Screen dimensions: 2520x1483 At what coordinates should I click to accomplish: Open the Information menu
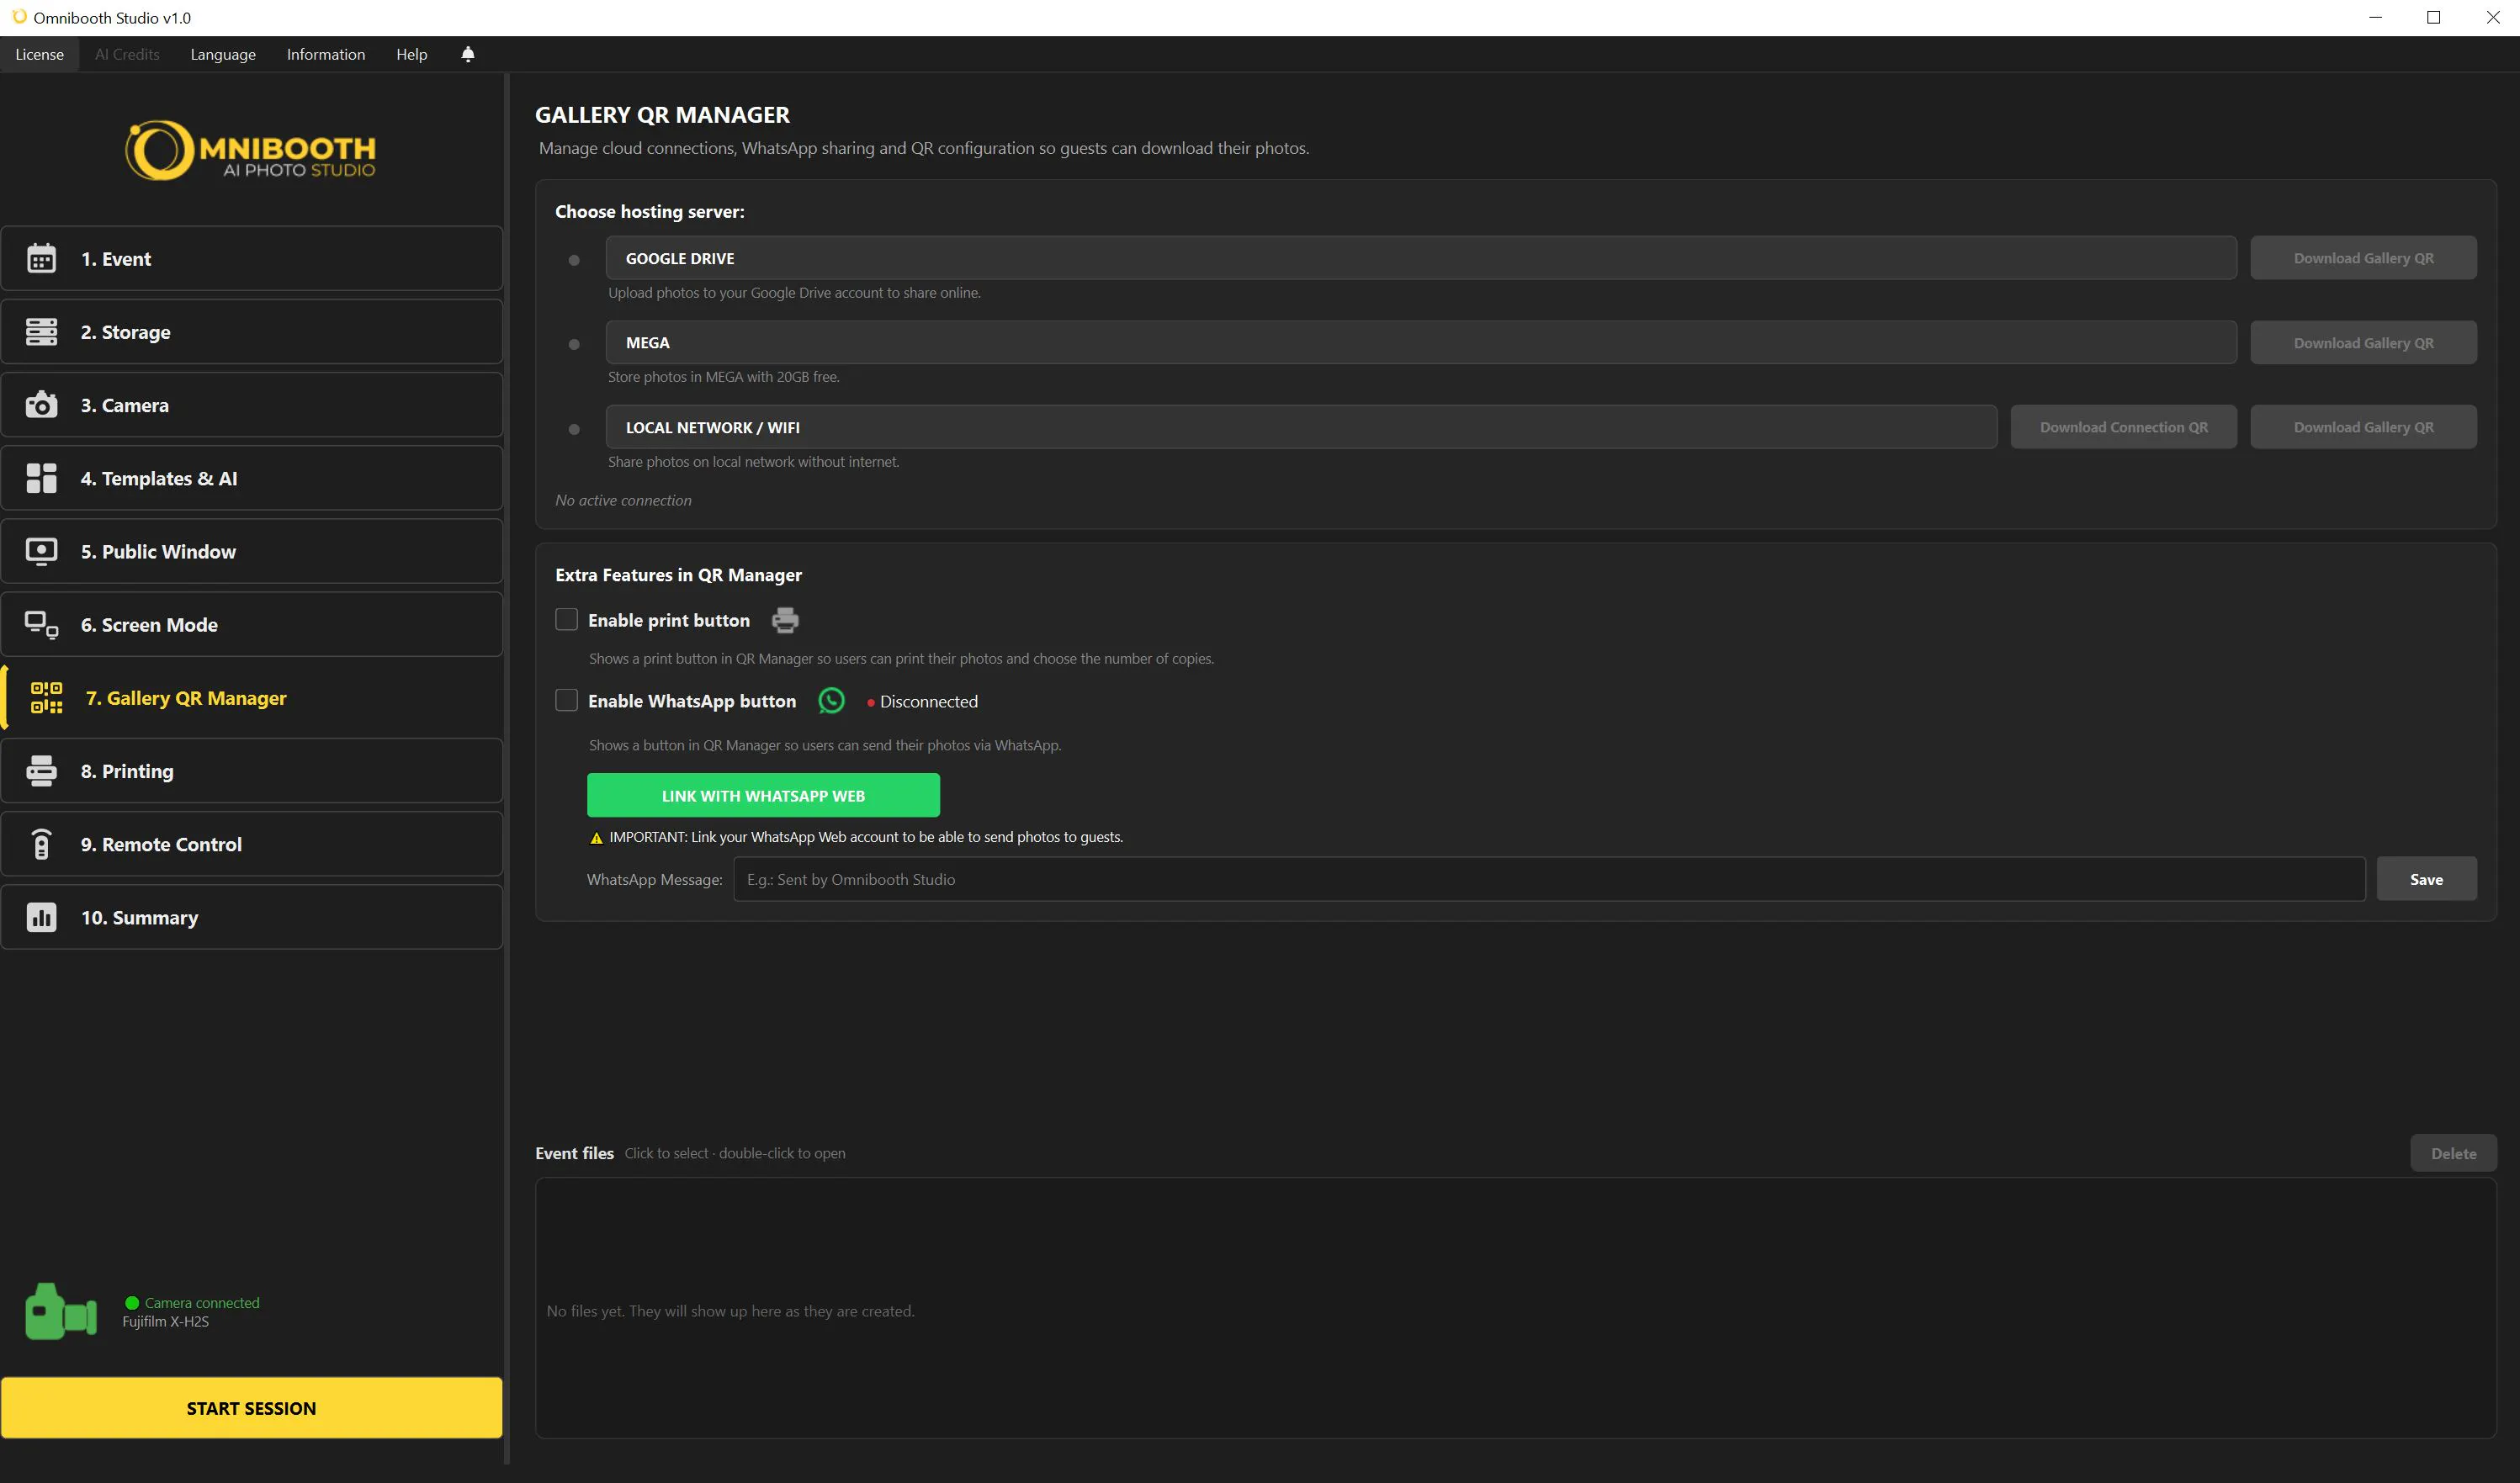(326, 54)
